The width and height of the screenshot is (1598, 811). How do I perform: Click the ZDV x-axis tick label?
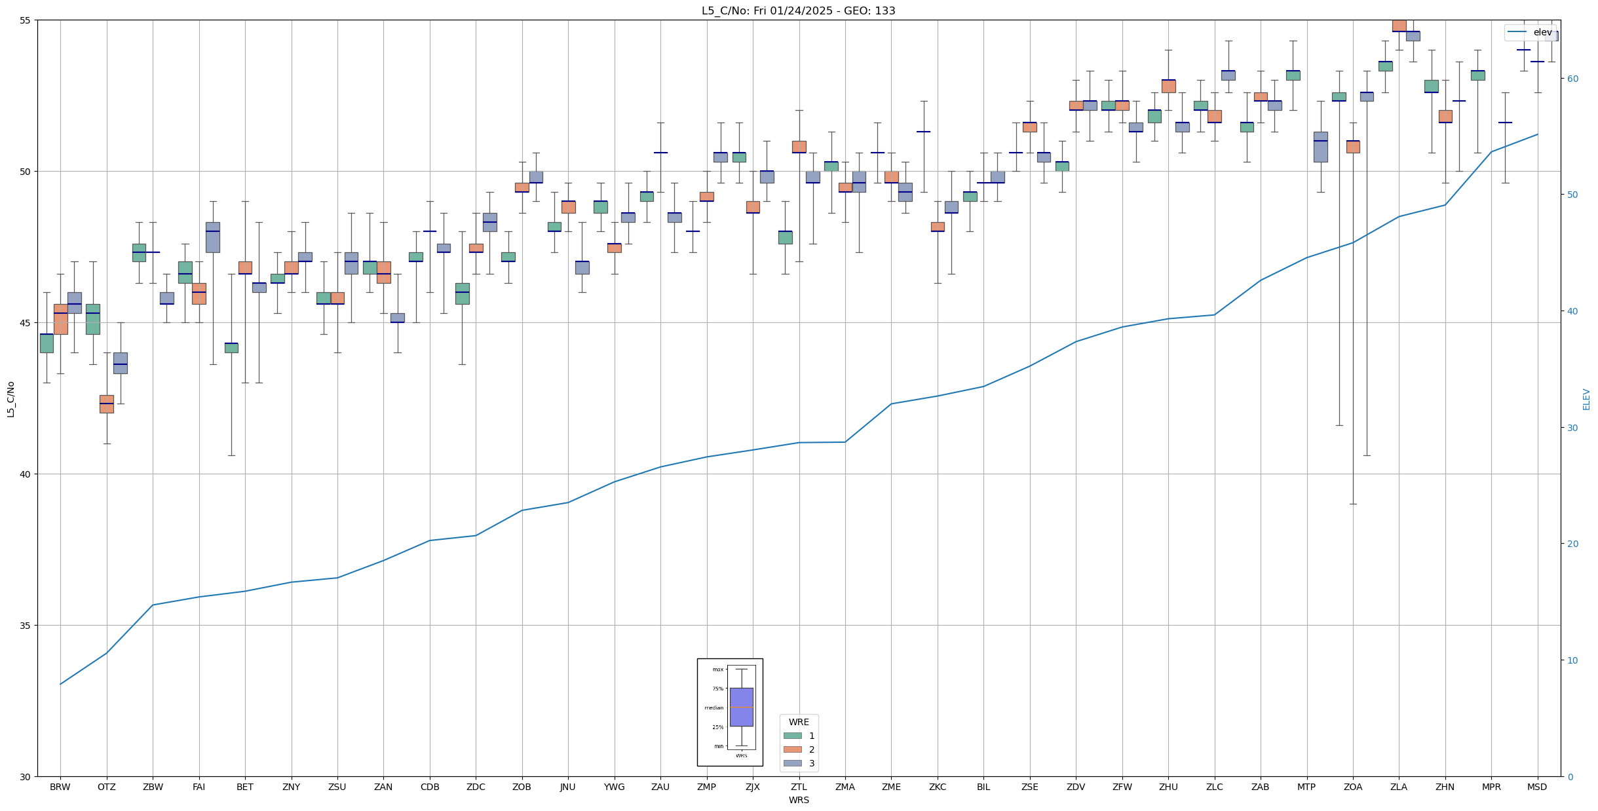point(1075,787)
